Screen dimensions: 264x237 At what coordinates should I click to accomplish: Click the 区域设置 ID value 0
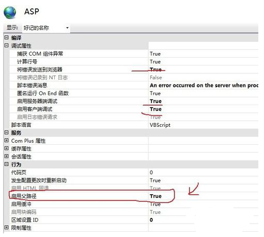[151, 220]
